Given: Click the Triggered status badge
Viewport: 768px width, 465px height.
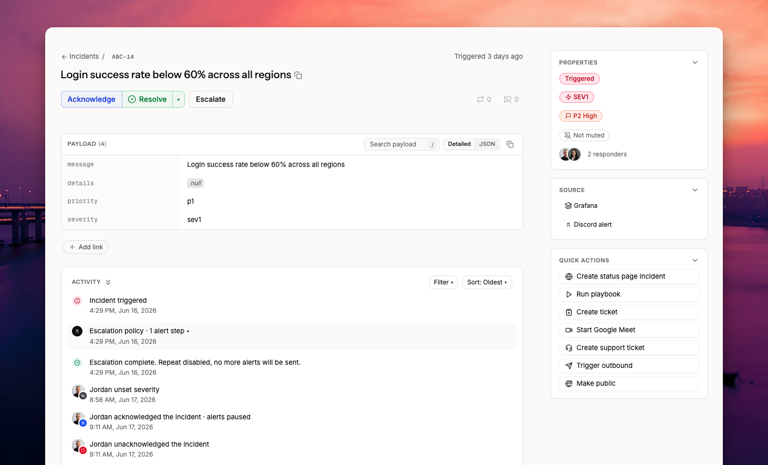Looking at the screenshot, I should 579,79.
